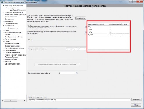Open Представители in the tree
The height and width of the screenshot is (109, 144).
click(x=10, y=50)
